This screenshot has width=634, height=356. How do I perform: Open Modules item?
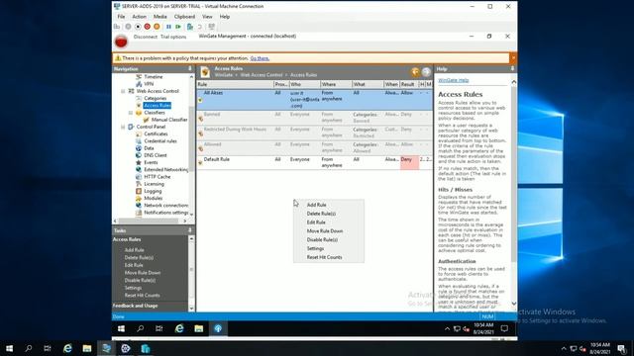(154, 198)
